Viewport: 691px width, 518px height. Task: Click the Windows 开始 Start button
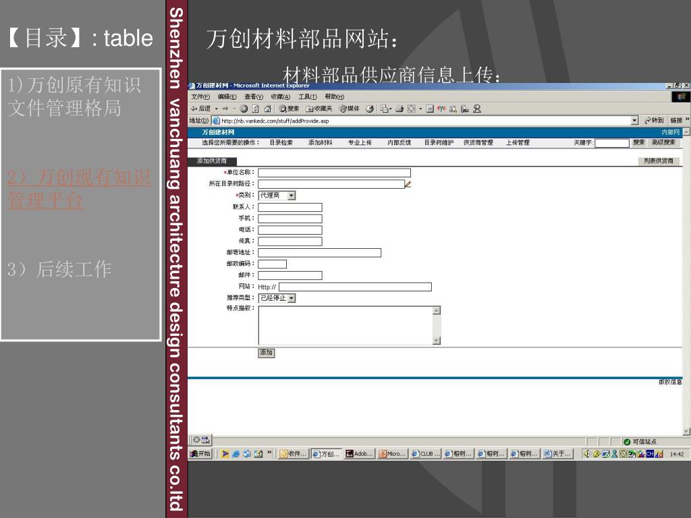pyautogui.click(x=200, y=454)
